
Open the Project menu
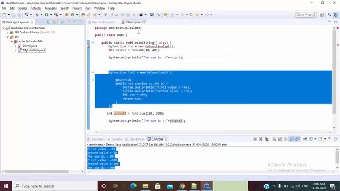click(77, 8)
